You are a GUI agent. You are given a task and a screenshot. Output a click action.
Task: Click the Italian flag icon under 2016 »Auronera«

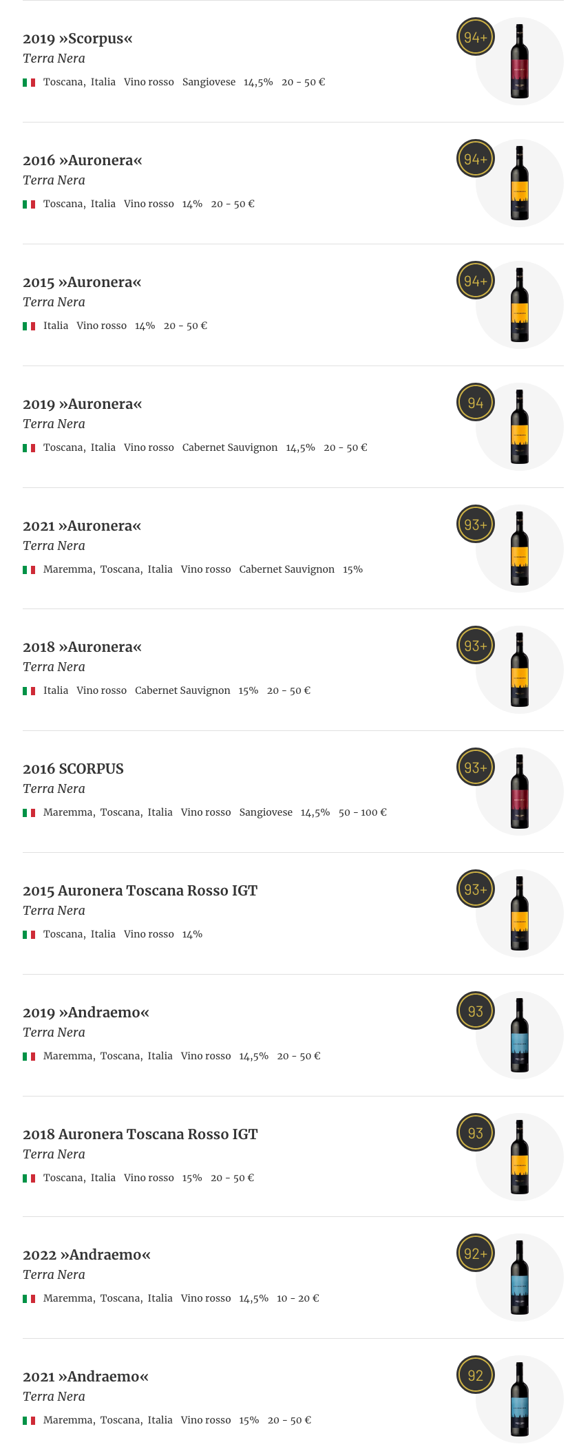point(29,204)
